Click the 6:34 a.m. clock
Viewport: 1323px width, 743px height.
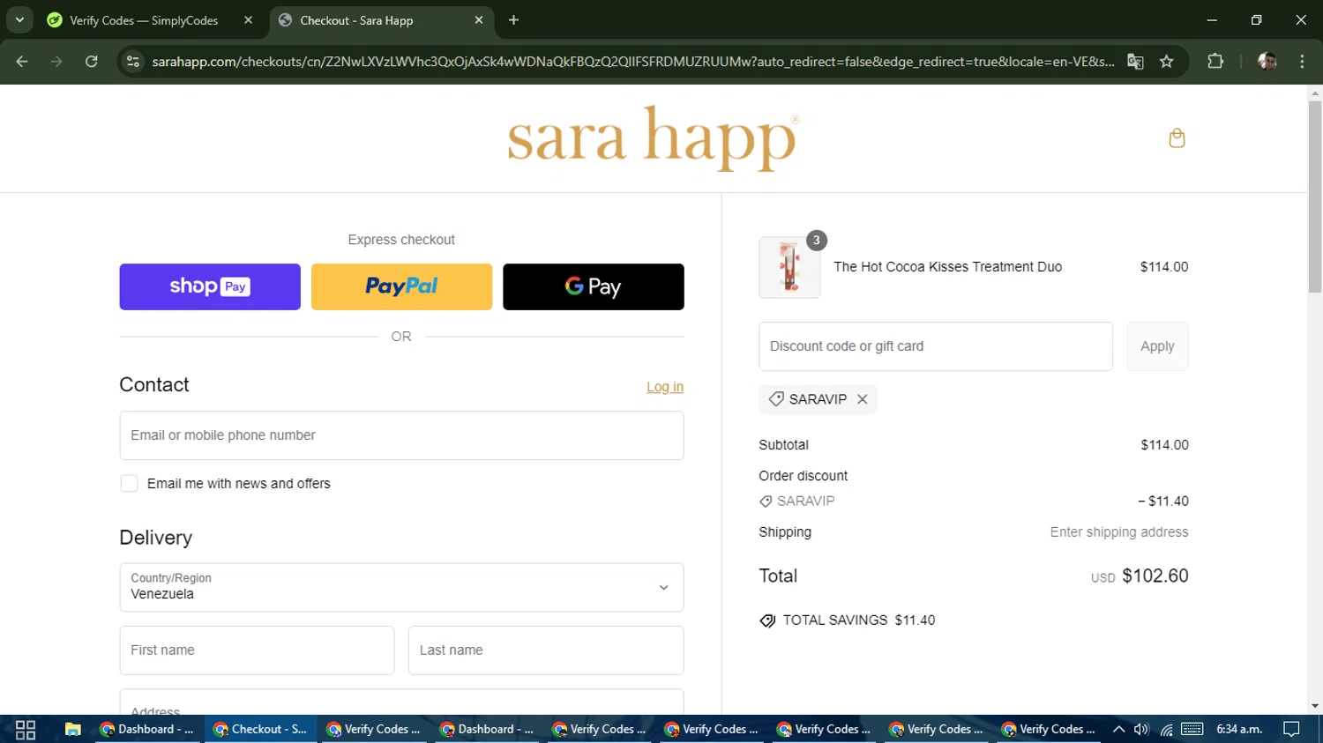[1239, 730]
